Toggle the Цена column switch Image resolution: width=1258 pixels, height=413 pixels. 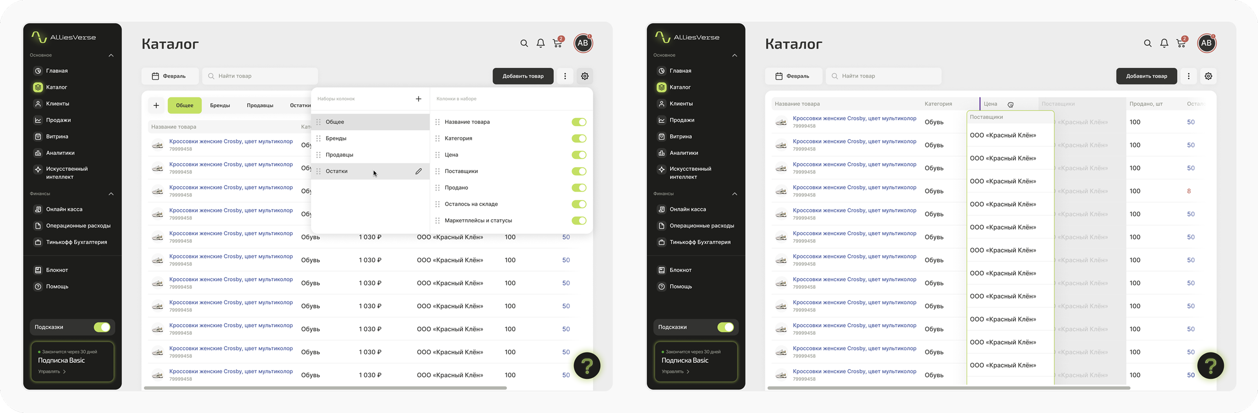click(579, 155)
